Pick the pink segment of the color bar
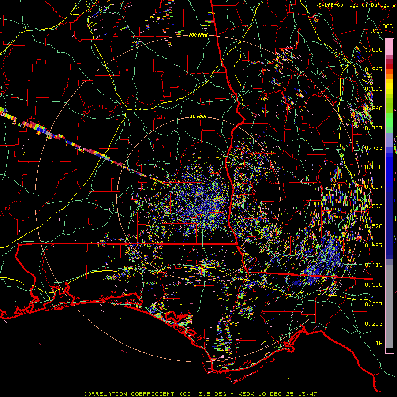Screen dimensions: 397x397 click(390, 47)
